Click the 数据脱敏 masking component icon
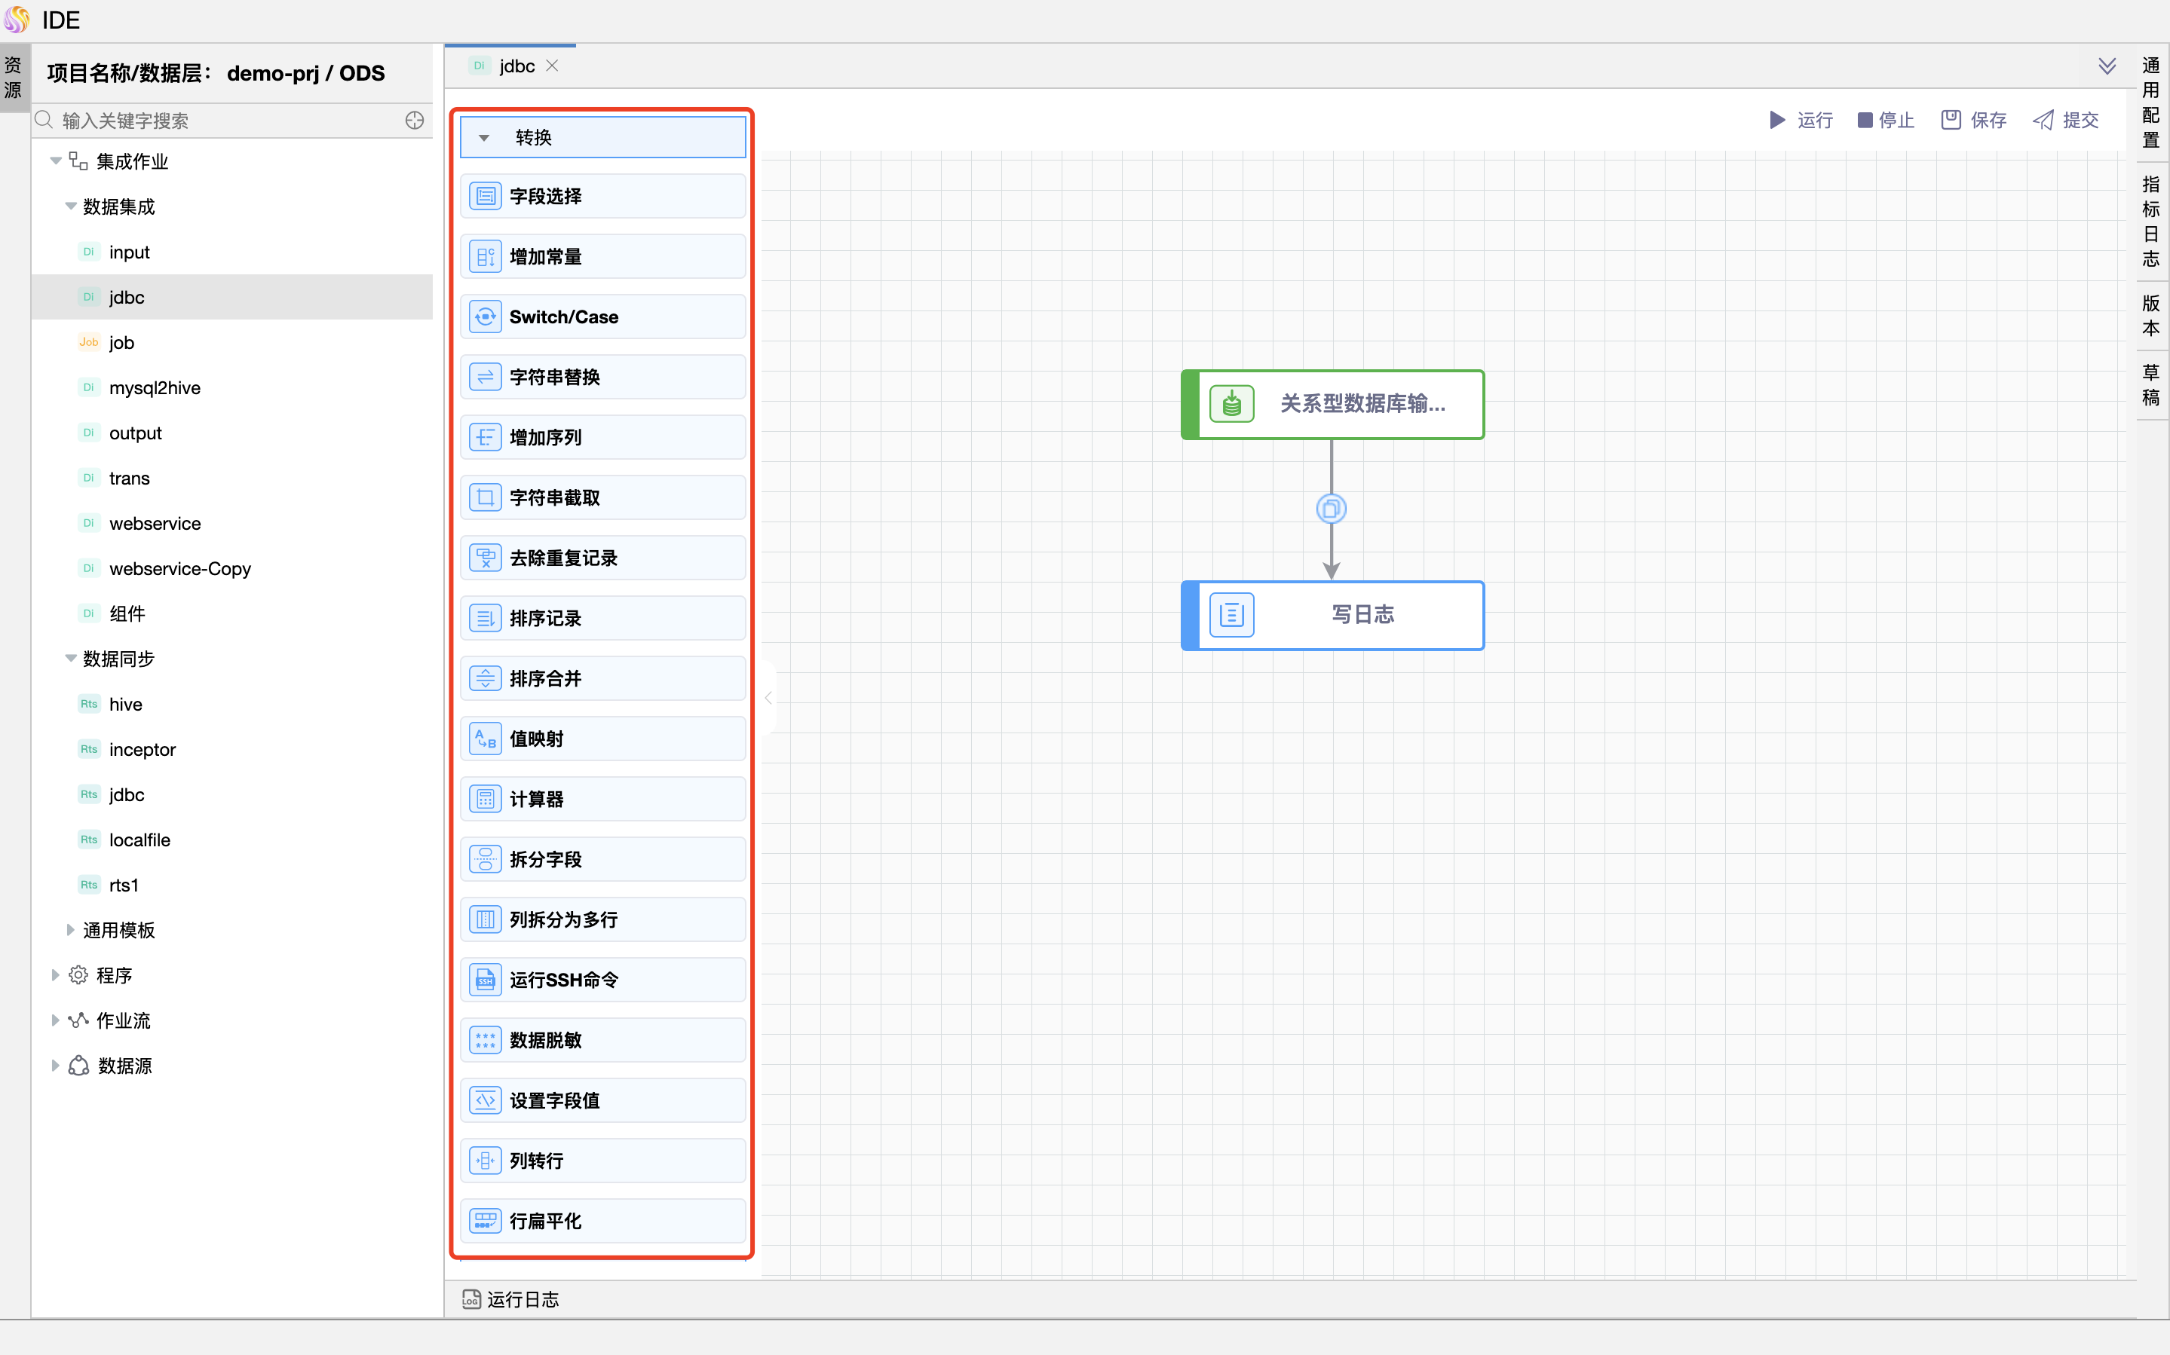Image resolution: width=2170 pixels, height=1355 pixels. click(485, 1041)
